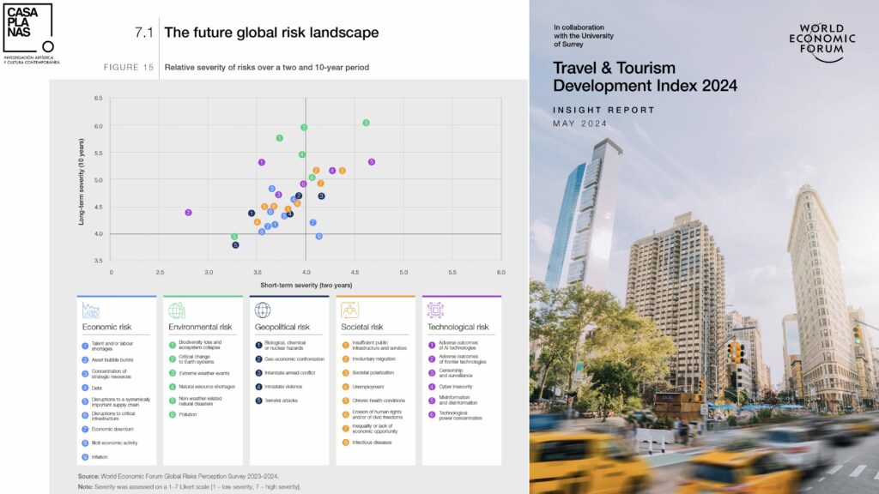
Task: Click the Economic risk heading
Action: click(106, 327)
